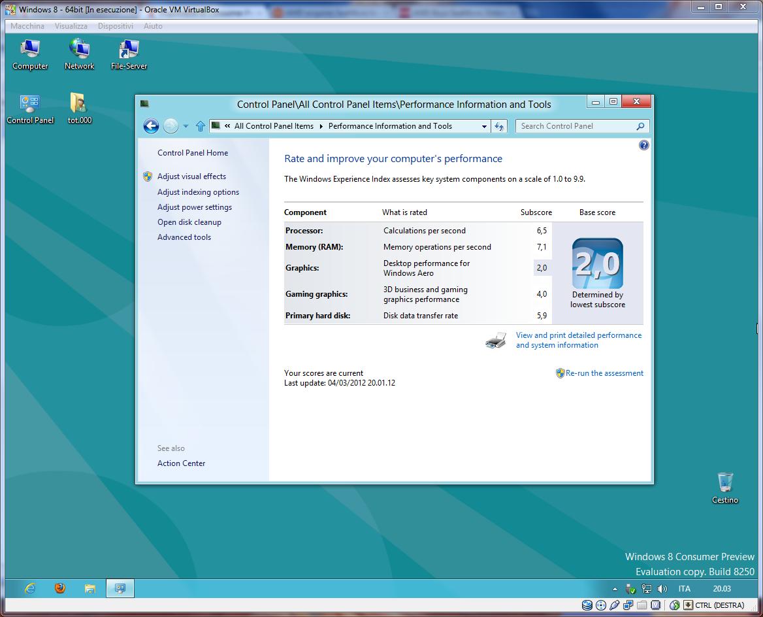Open Action Center link

(181, 463)
